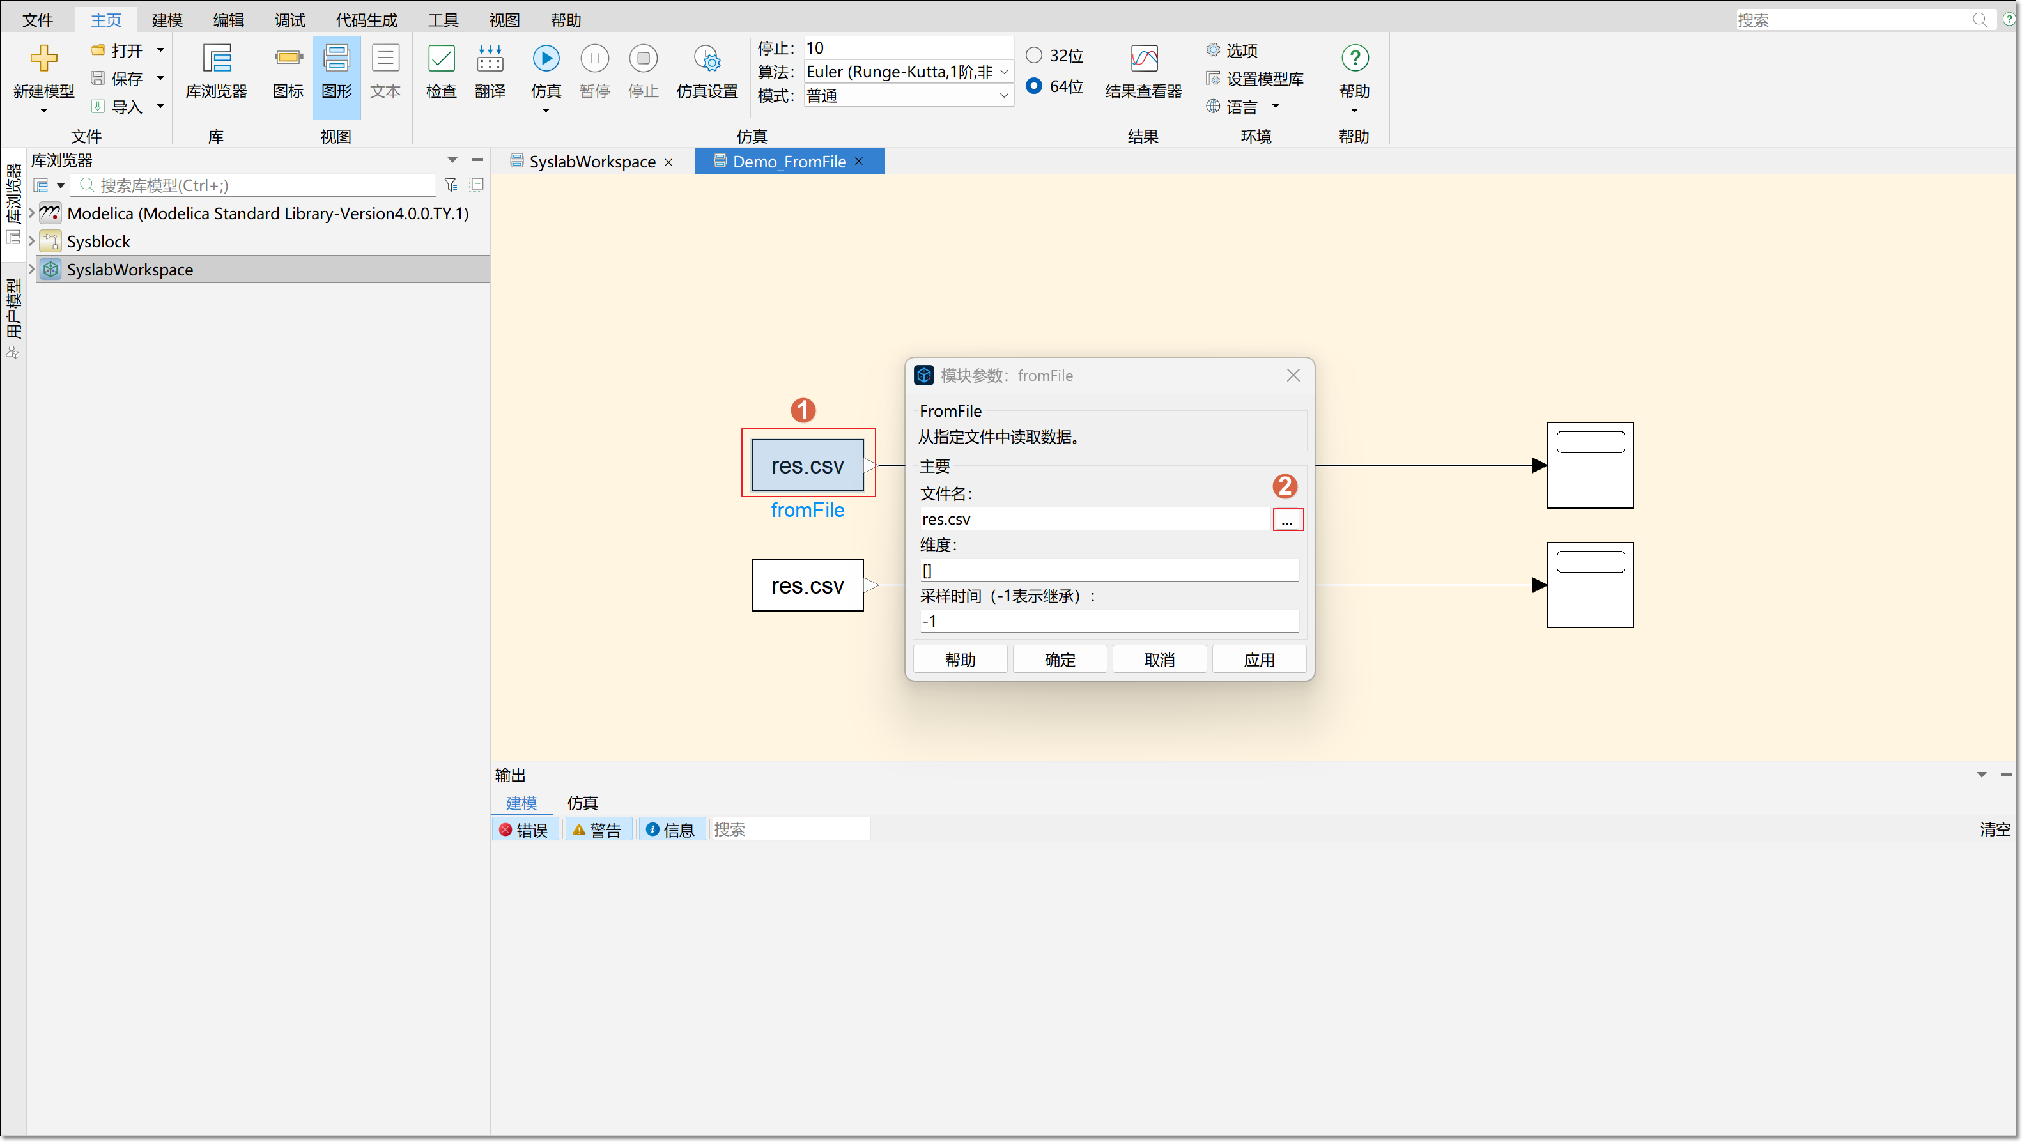Viewport: 2022px width, 1142px height.
Task: Click the file browse '...' button
Action: tap(1286, 520)
